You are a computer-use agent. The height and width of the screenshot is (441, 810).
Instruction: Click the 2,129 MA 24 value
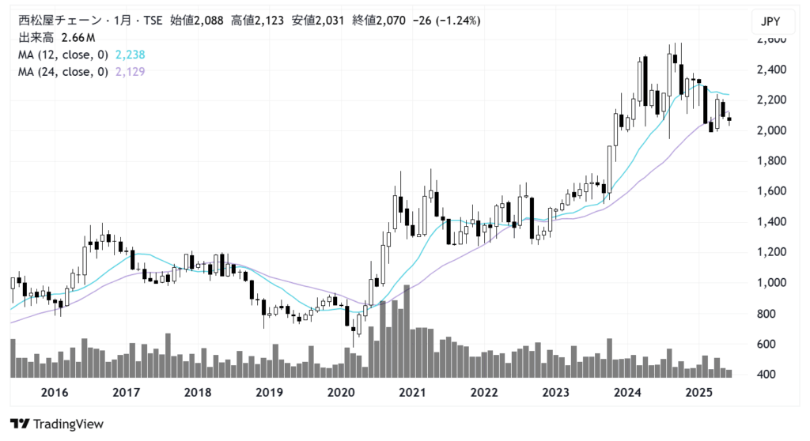coord(131,72)
